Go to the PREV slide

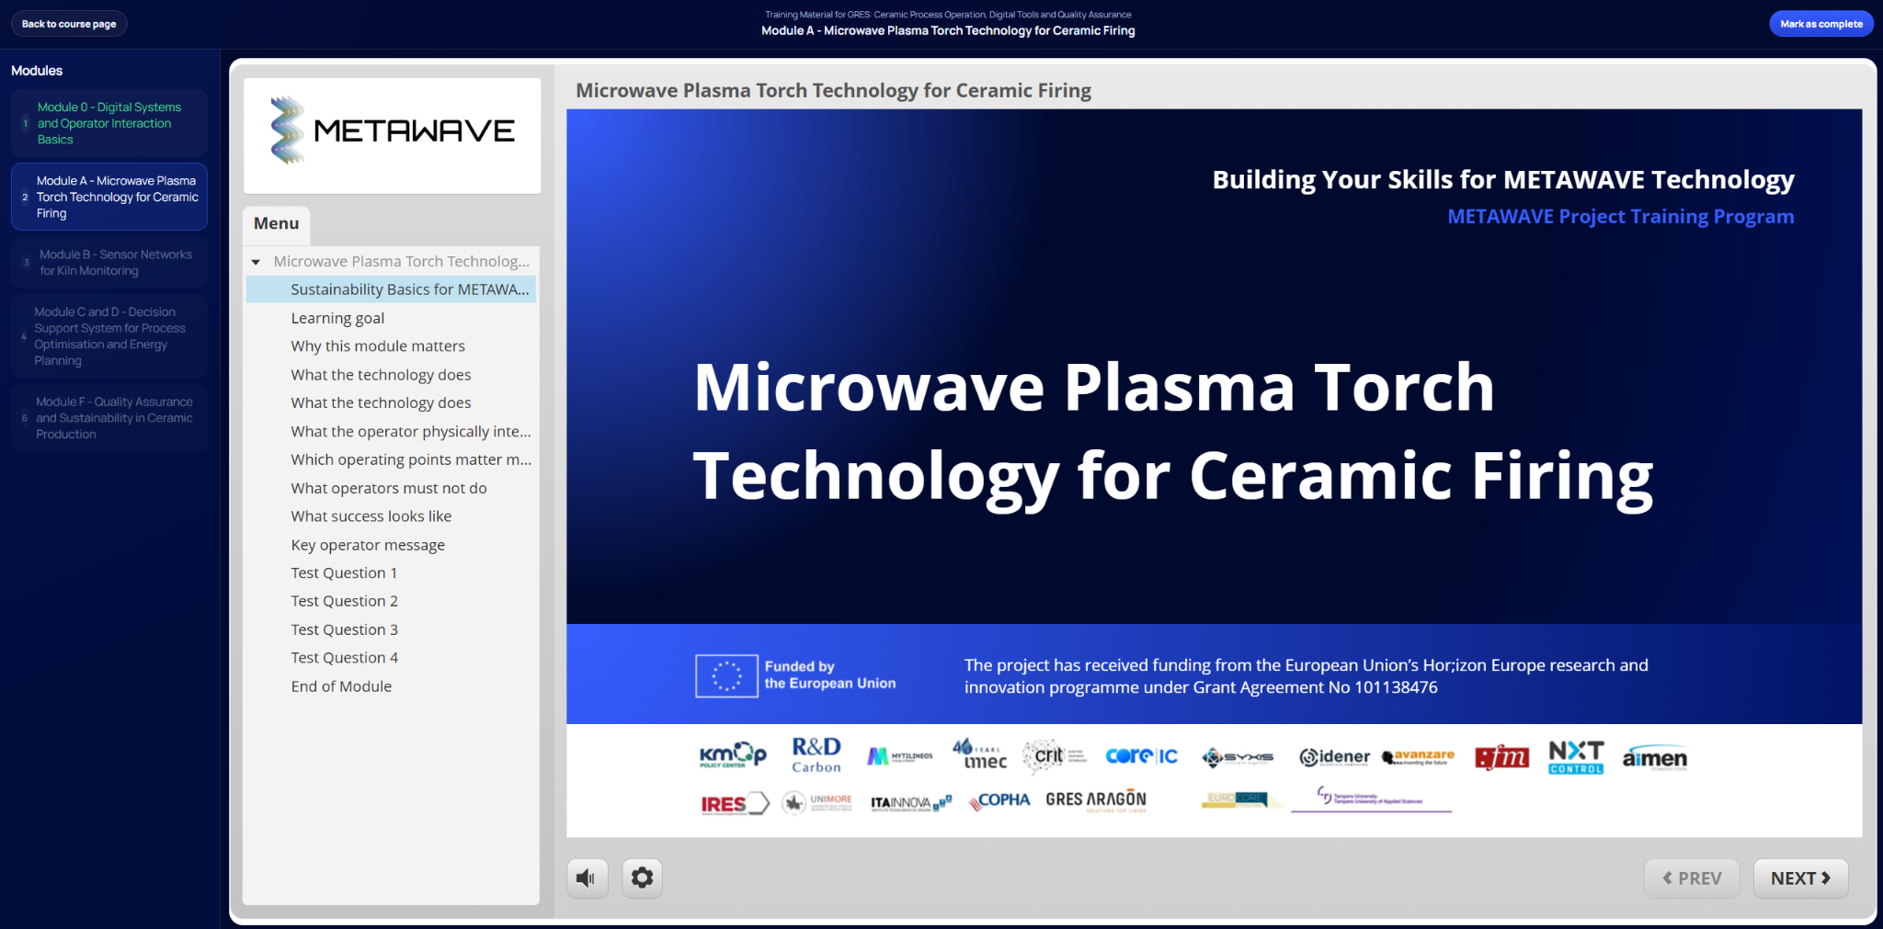[1692, 878]
